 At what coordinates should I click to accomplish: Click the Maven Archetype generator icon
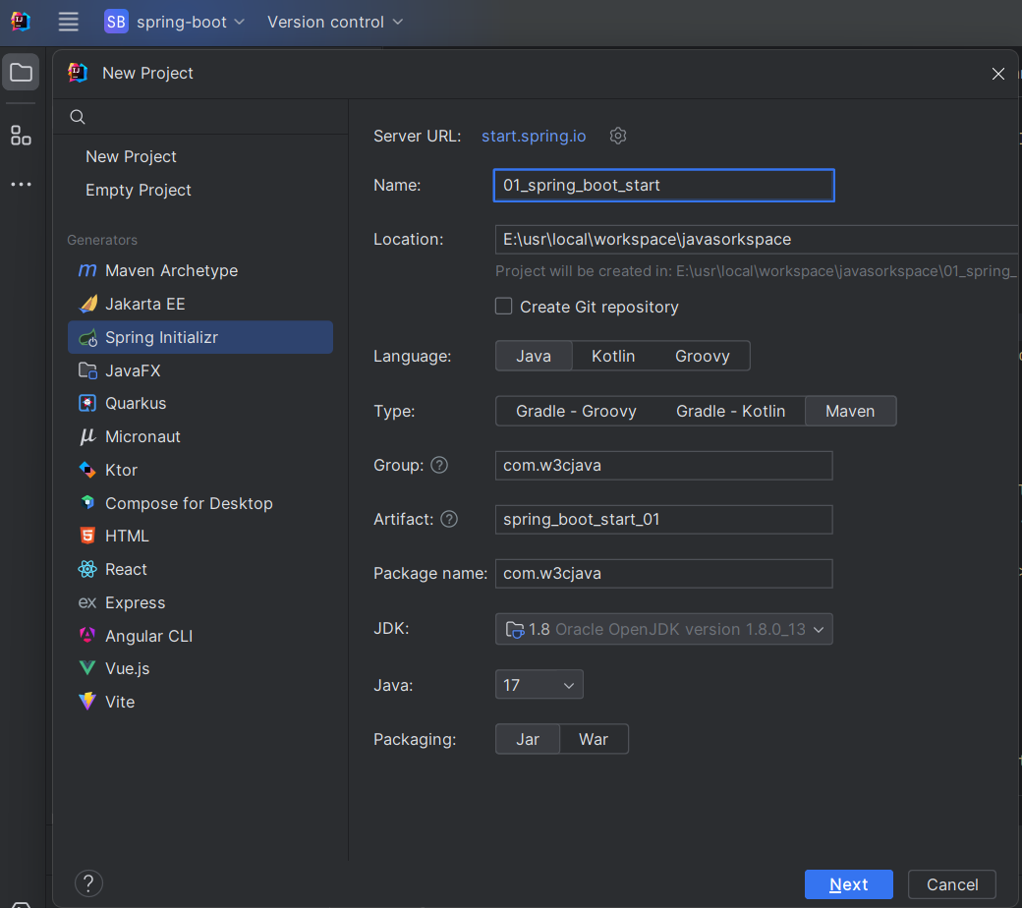coord(87,270)
